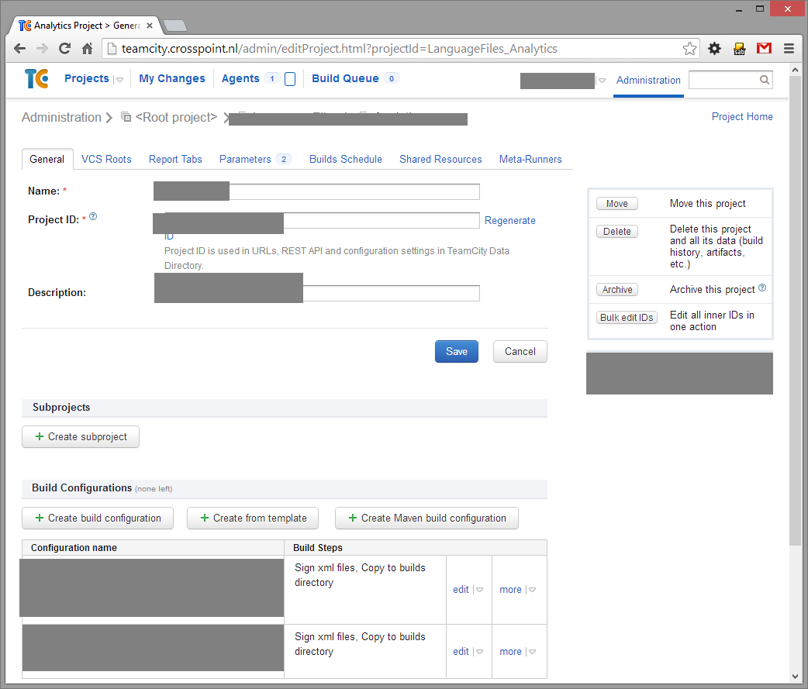Open the Projects menu link
The image size is (808, 689).
click(x=87, y=78)
